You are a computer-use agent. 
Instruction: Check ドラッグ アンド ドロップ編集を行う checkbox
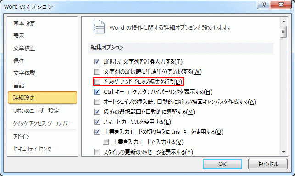point(97,81)
